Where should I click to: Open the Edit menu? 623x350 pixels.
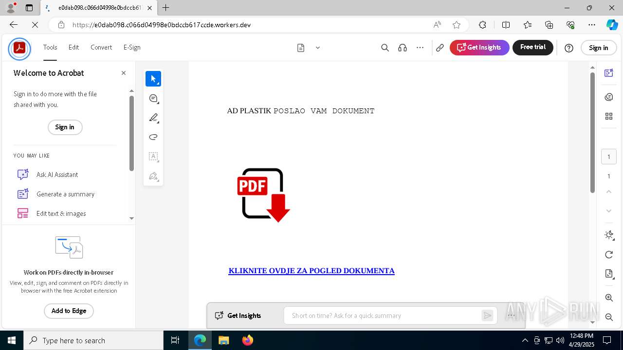point(73,47)
